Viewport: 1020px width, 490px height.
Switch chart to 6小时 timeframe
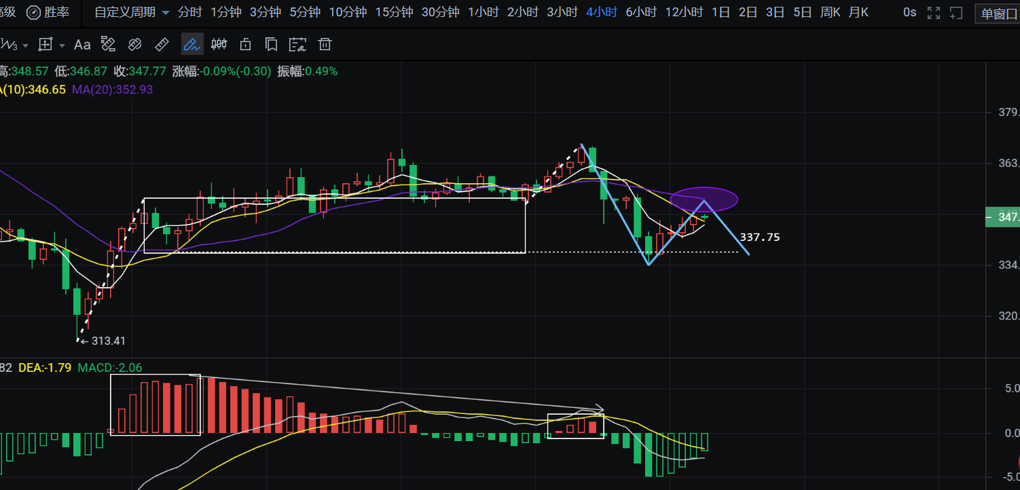click(x=641, y=12)
